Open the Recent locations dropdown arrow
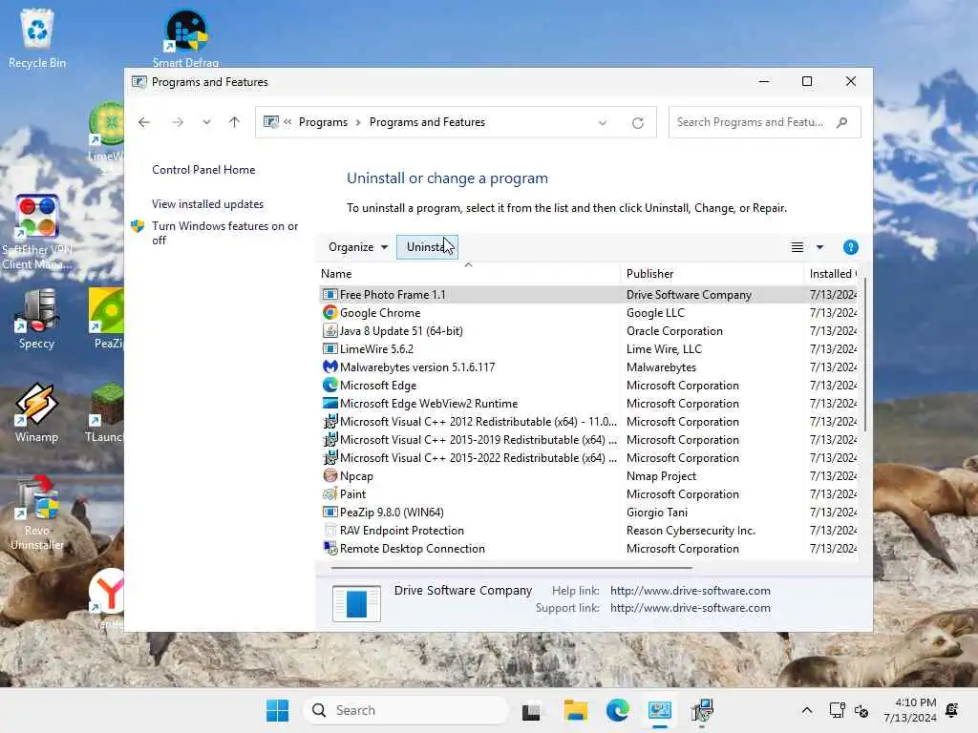This screenshot has height=733, width=978. coord(206,122)
